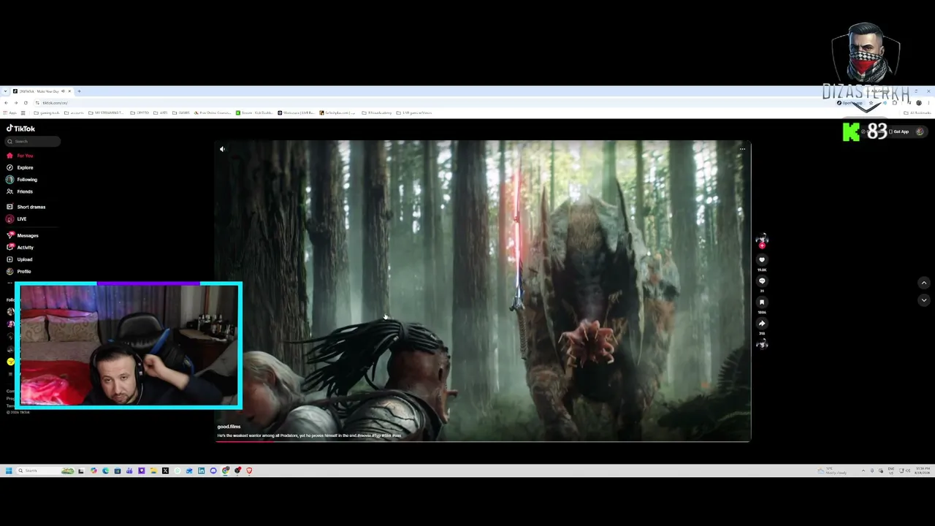Open the good.films creator profile
This screenshot has width=935, height=526.
click(x=229, y=427)
